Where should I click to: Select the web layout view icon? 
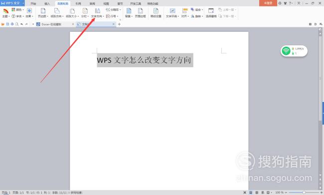click(263, 193)
